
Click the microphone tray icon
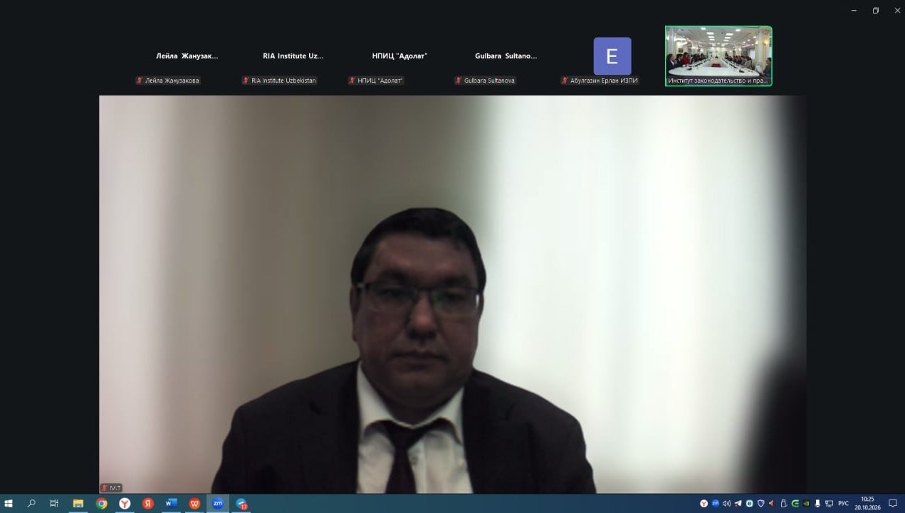[x=817, y=504]
